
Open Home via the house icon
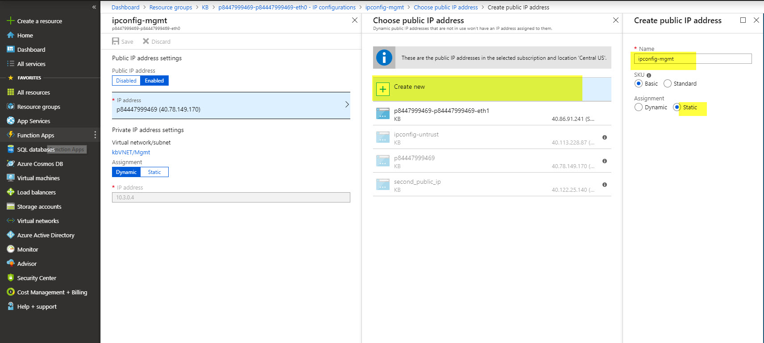pyautogui.click(x=11, y=35)
